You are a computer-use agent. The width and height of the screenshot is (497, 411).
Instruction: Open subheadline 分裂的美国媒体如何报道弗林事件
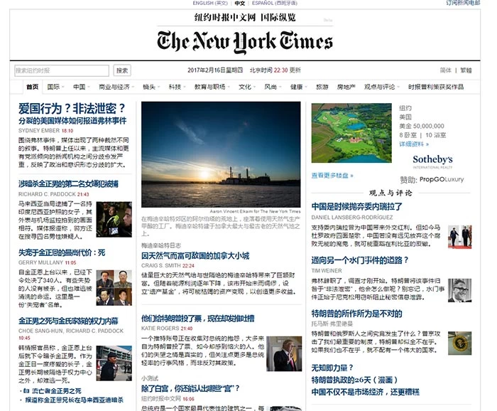72,121
